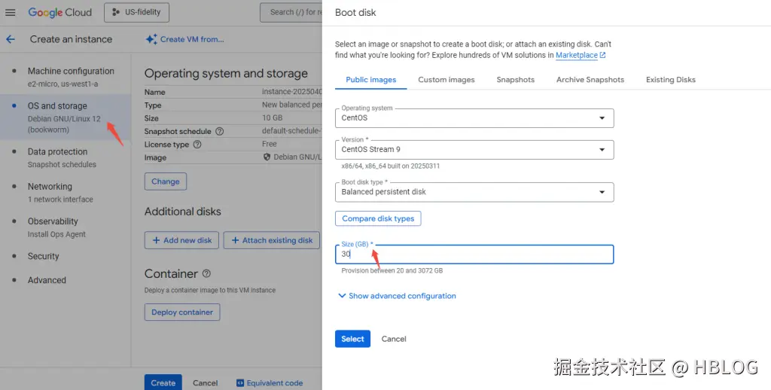
Task: Click the Marketplace external link icon
Action: coord(603,56)
